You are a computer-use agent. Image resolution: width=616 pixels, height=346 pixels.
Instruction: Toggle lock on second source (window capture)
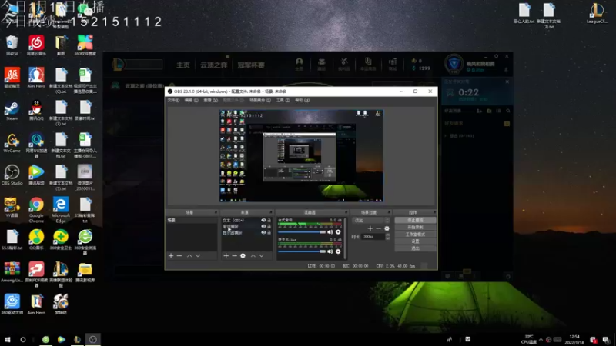tap(269, 226)
